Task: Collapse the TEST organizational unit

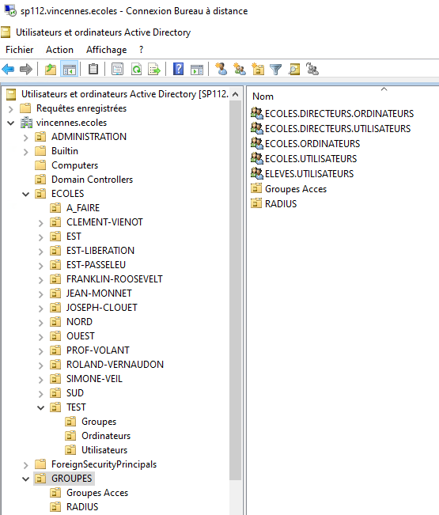Action: (x=40, y=408)
